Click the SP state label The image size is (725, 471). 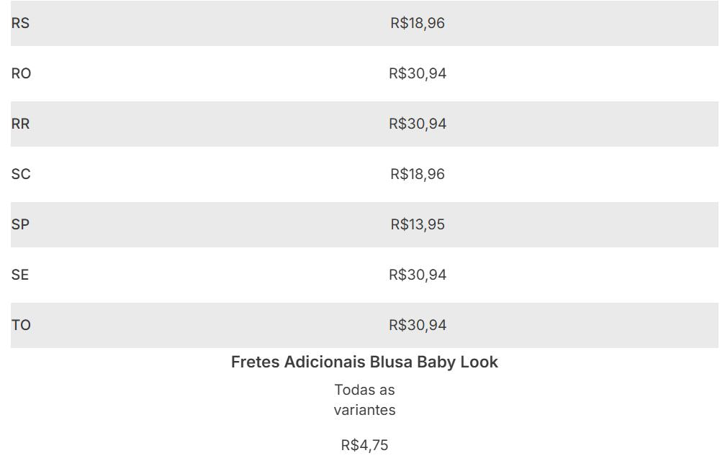pos(20,224)
